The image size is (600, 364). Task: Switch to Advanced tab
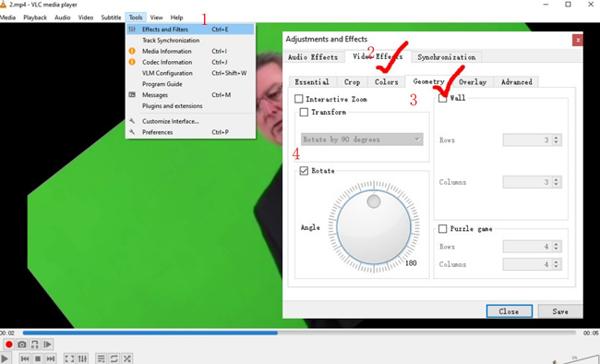point(517,82)
